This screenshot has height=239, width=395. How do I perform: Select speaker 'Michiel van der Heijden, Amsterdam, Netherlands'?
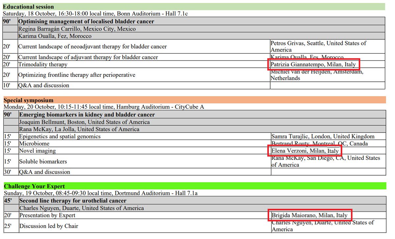coord(317,75)
